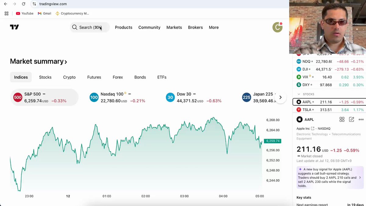Select the Japan 225 index card
The width and height of the screenshot is (366, 206).
(x=259, y=97)
